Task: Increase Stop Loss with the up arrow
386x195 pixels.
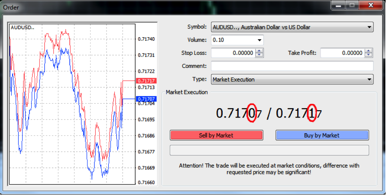Action: pos(259,51)
